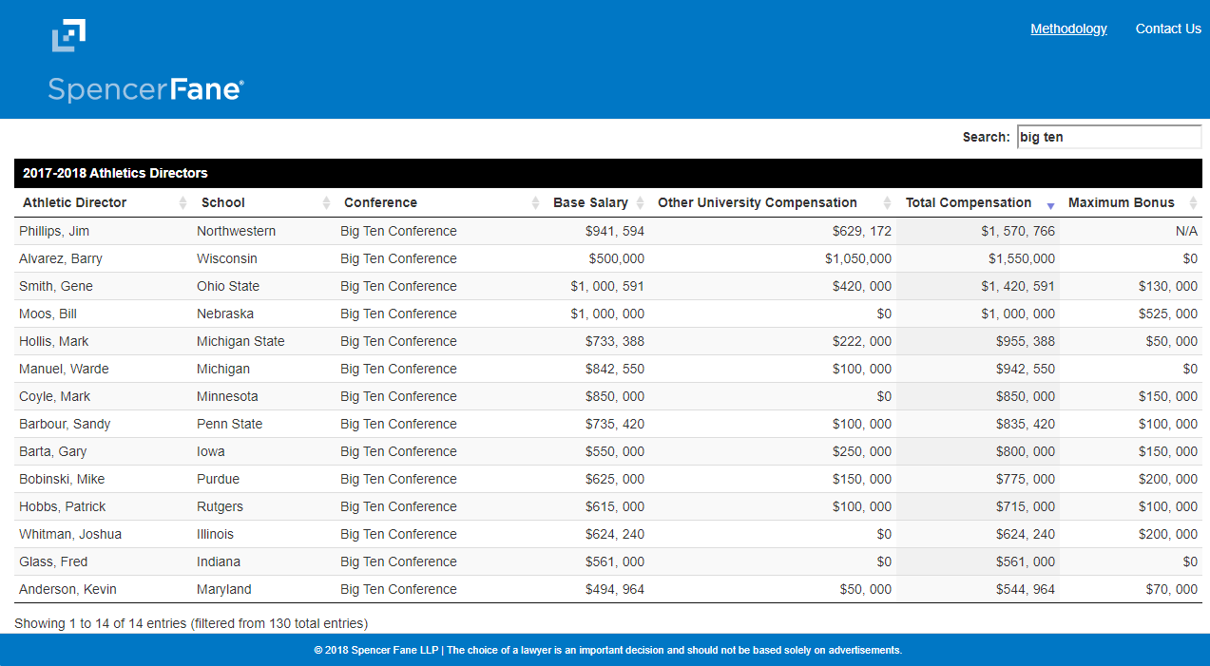Click sort arrows beside Other University Compensation

887,203
